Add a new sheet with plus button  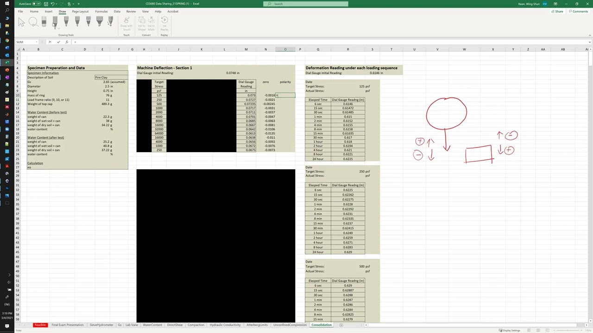pos(341,325)
